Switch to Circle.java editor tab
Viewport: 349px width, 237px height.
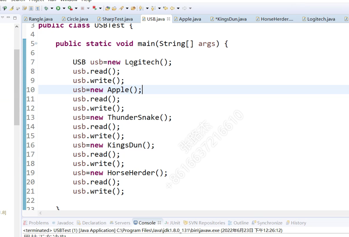(75, 19)
